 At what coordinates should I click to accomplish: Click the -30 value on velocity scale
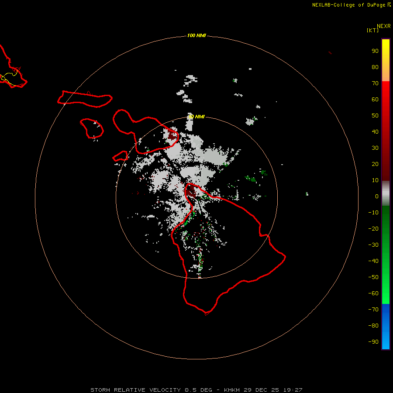click(x=373, y=245)
